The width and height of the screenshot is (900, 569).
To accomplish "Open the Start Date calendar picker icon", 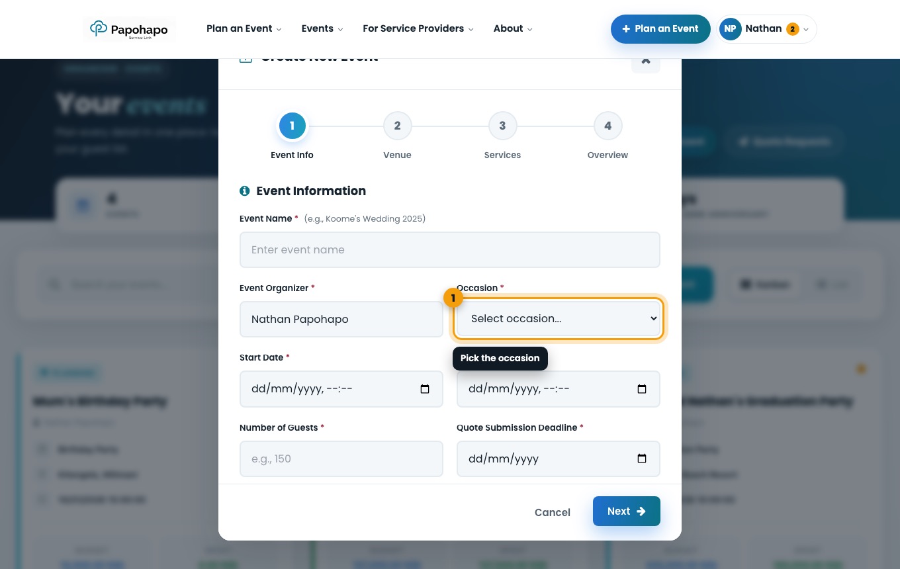I will pyautogui.click(x=425, y=389).
